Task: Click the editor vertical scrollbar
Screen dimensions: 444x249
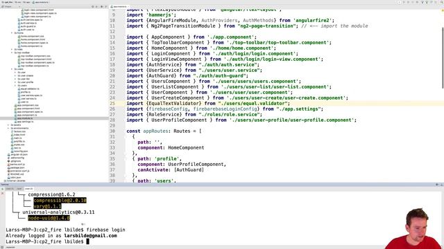Action: [443, 58]
